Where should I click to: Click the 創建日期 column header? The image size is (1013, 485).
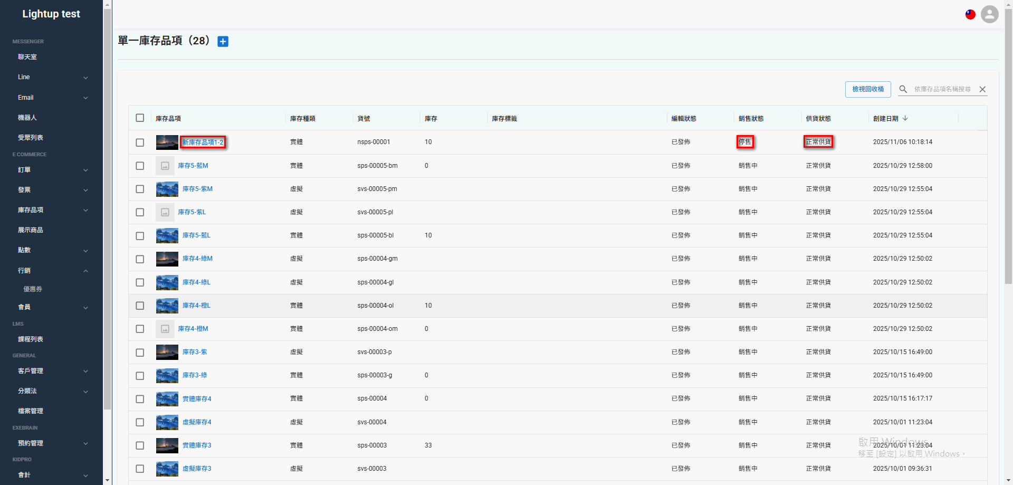(885, 119)
